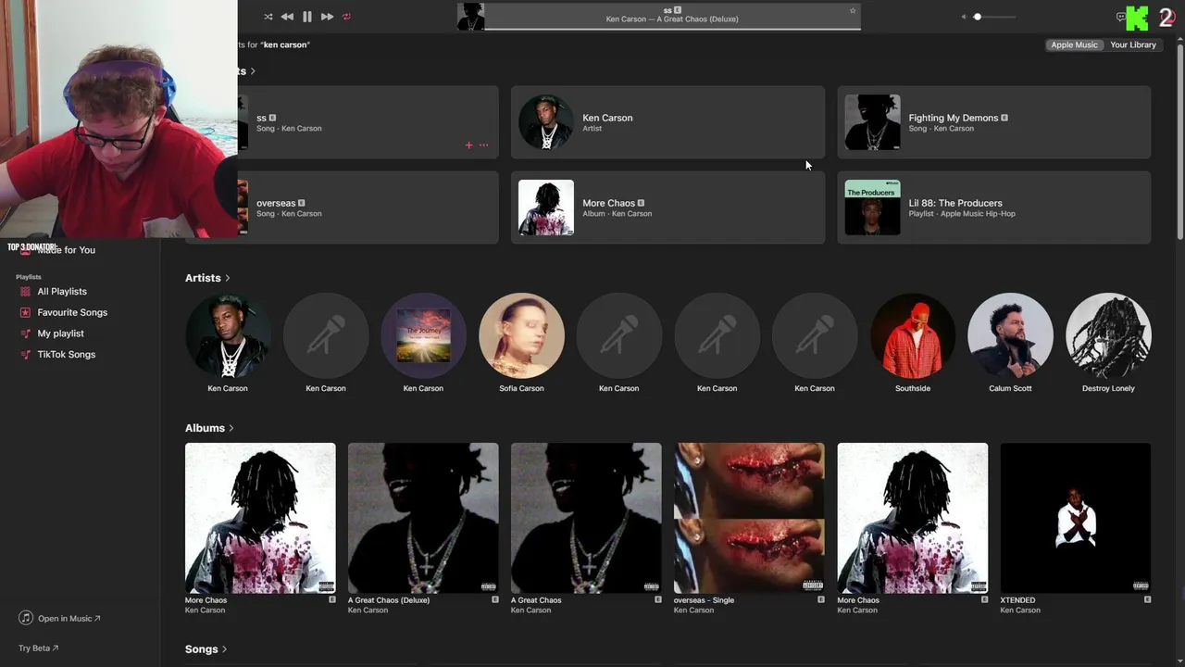The width and height of the screenshot is (1185, 667).
Task: Adjust the volume slider
Action: point(995,17)
